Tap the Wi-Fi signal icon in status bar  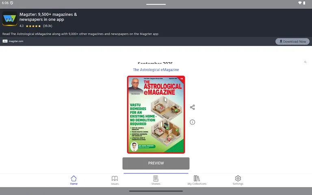pos(299,3)
